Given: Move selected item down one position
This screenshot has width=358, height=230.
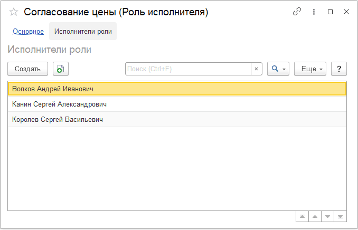Looking at the screenshot, I should pos(327,216).
